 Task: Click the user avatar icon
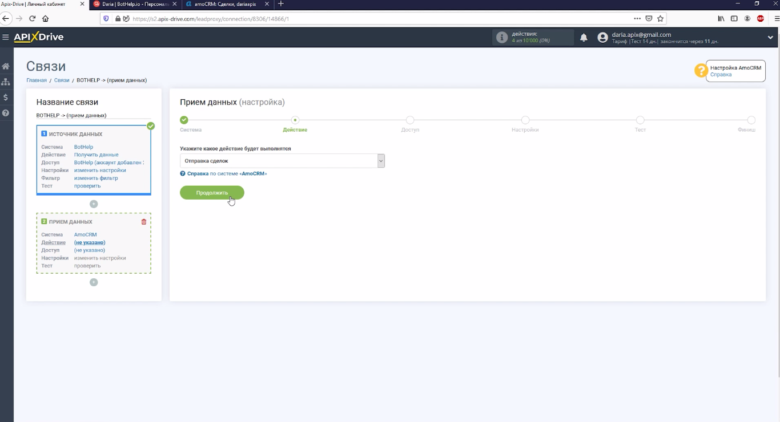602,38
